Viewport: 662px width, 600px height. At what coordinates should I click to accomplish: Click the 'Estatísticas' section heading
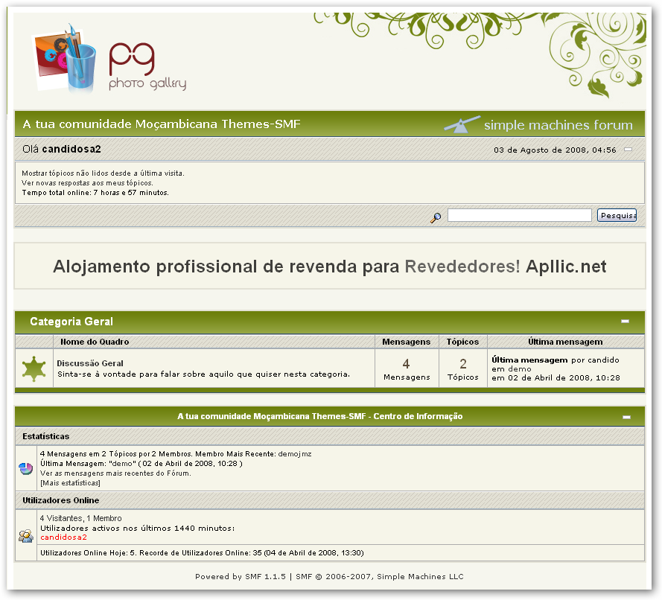coord(45,436)
